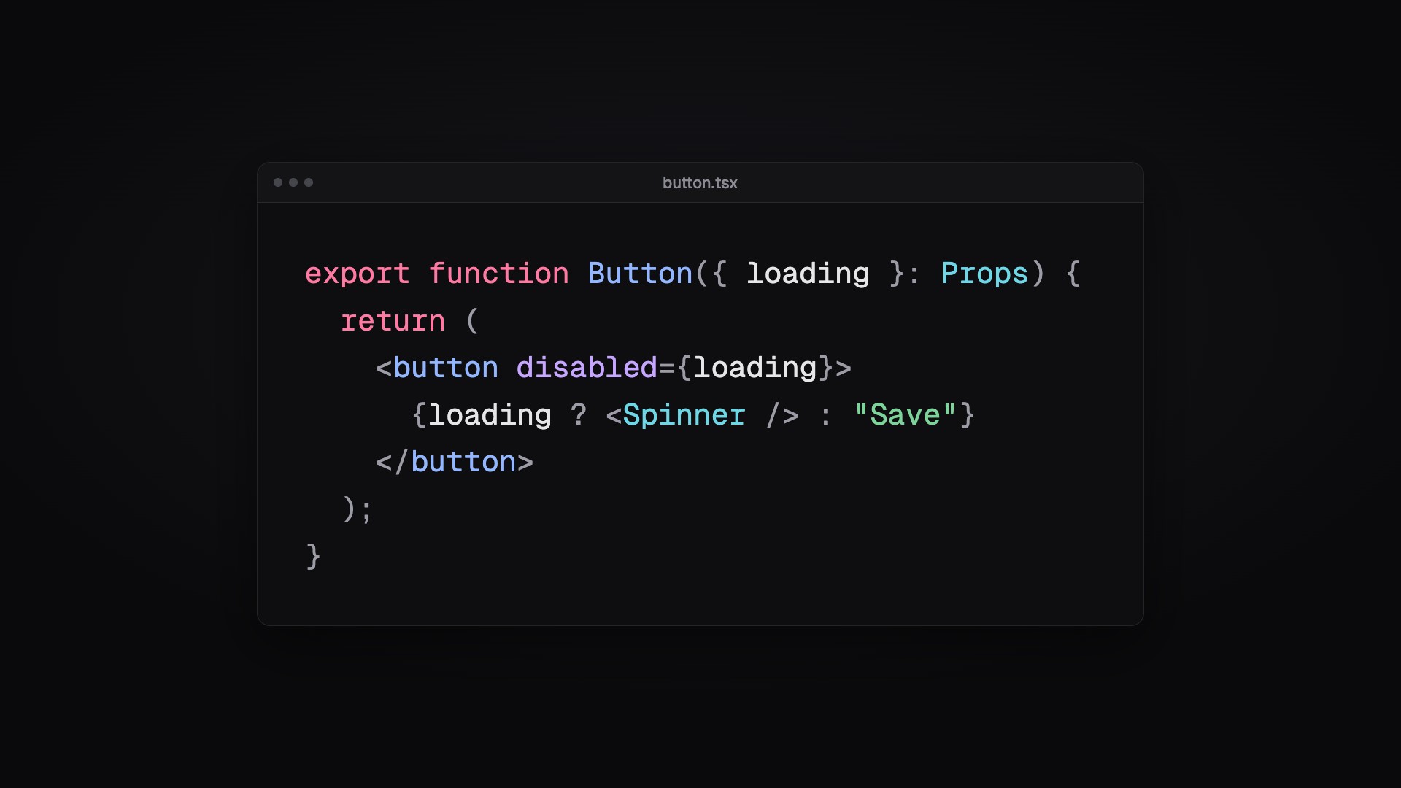Click the 'export' keyword
This screenshot has height=788, width=1401.
358,274
